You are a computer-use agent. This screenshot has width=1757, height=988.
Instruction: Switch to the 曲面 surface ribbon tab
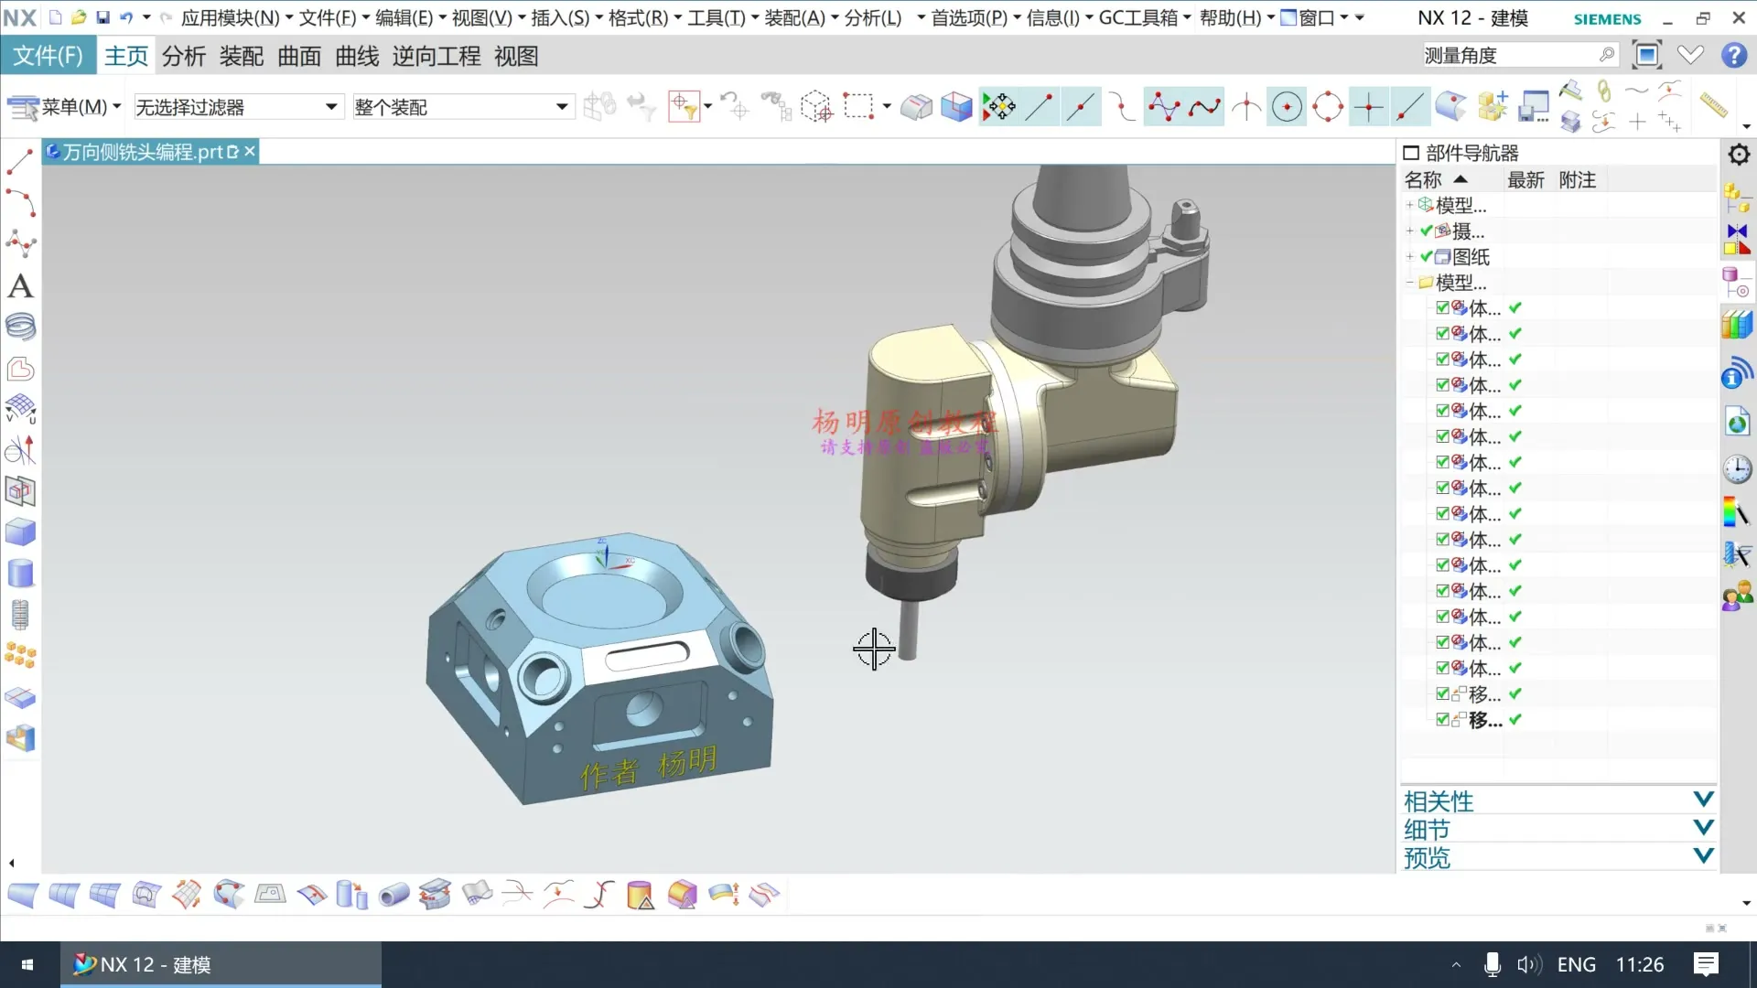coord(299,57)
